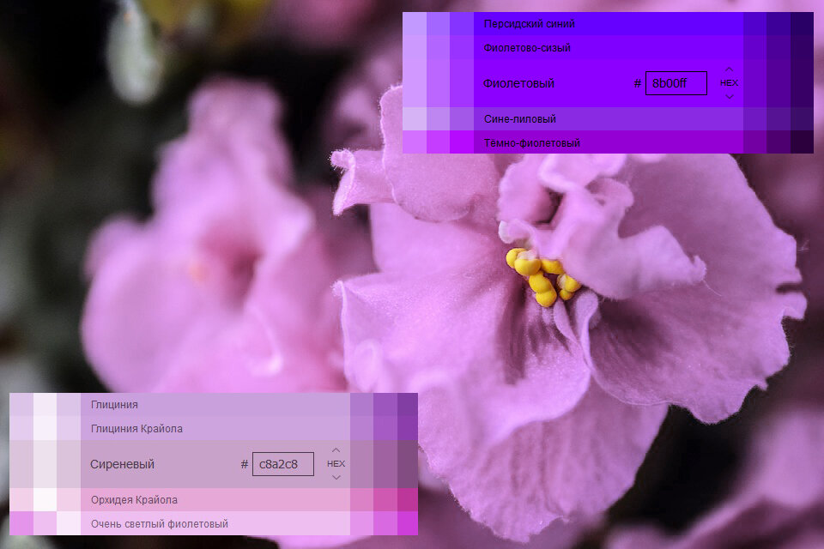Pick lightest tint swatch in Персидский синий row

coord(415,24)
